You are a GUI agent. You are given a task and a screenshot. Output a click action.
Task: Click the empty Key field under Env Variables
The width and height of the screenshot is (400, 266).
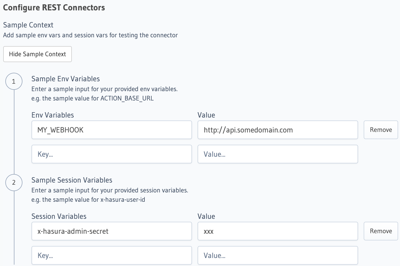tap(111, 154)
